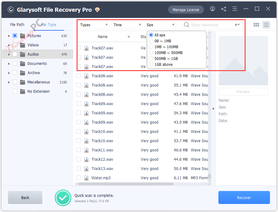Open the Time filter dropdown
Viewport: 278px width, 212px height.
tap(127, 25)
